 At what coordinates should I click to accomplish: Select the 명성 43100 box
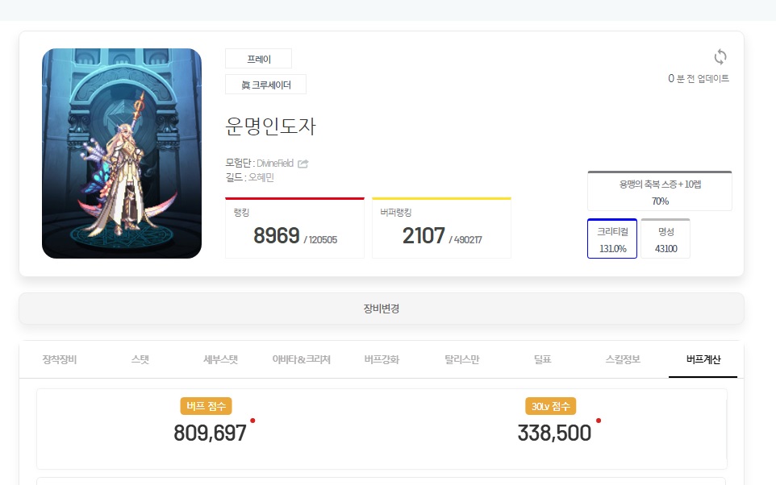pyautogui.click(x=665, y=238)
